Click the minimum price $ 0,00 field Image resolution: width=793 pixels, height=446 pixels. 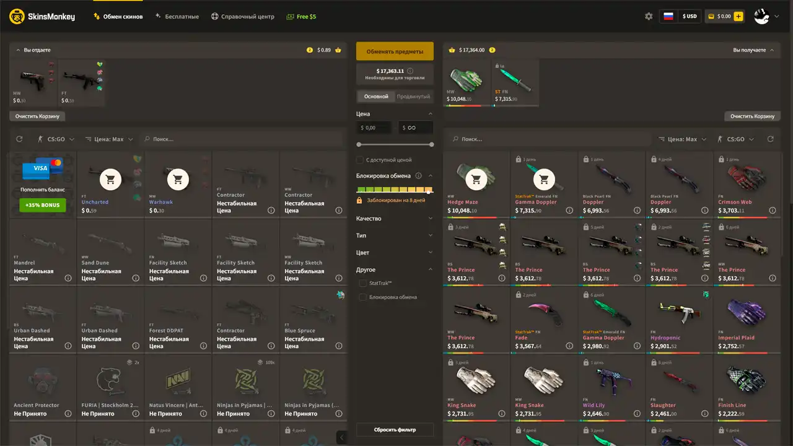pos(374,128)
